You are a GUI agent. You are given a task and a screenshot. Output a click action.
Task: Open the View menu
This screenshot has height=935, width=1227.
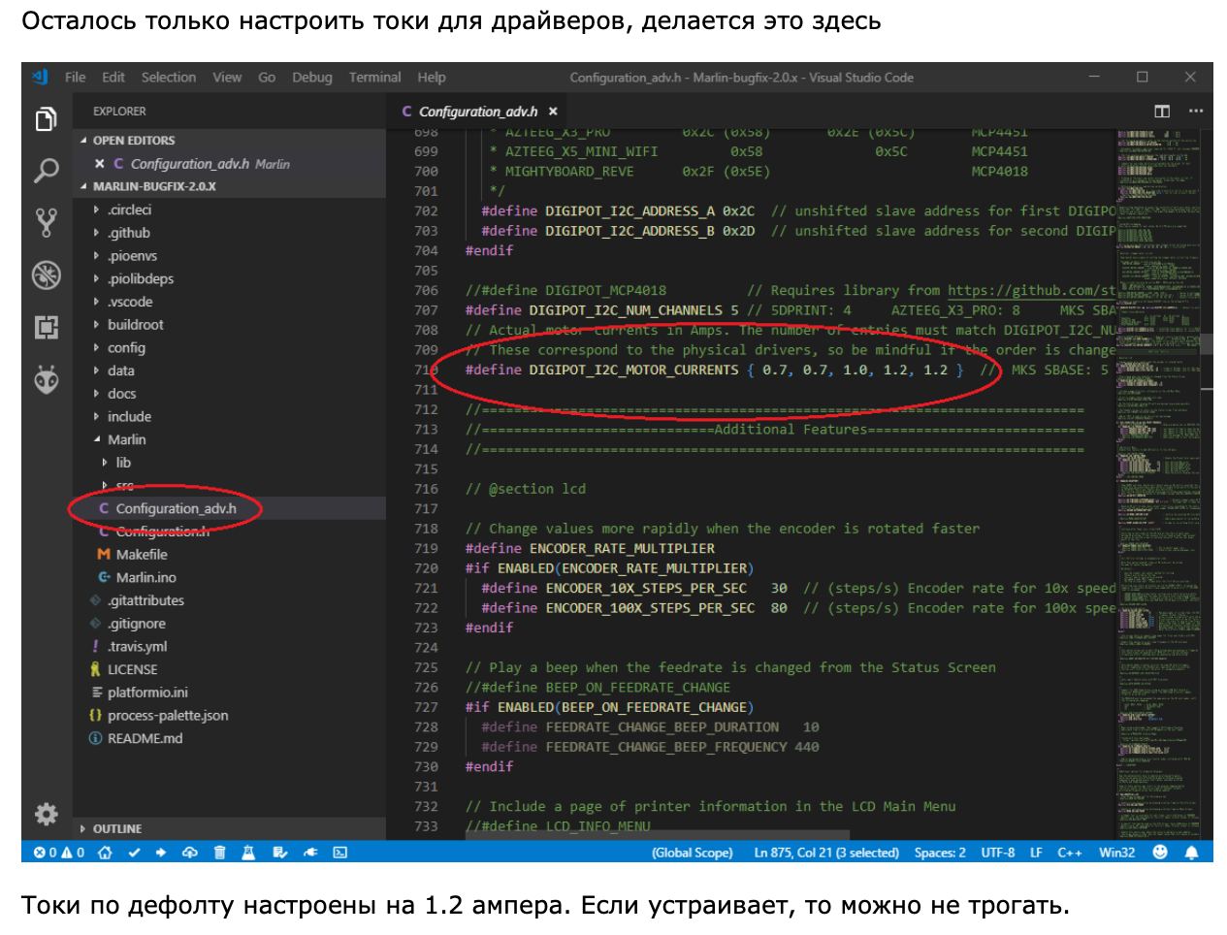click(227, 78)
